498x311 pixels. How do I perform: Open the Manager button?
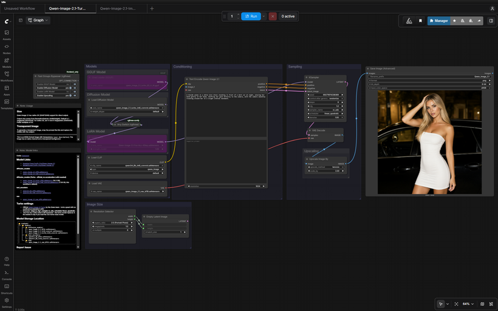tap(438, 21)
